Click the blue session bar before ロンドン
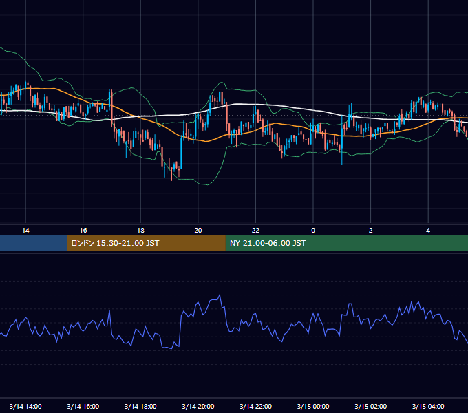Image resolution: width=468 pixels, height=413 pixels. (34, 243)
